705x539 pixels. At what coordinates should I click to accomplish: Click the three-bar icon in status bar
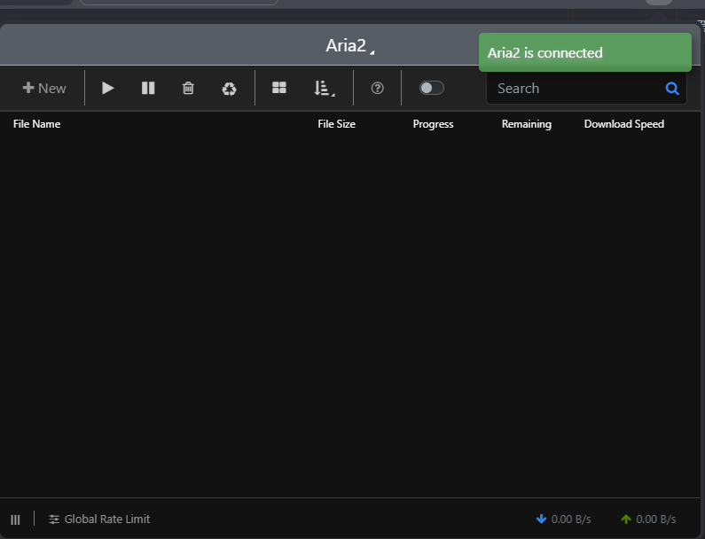pyautogui.click(x=15, y=519)
